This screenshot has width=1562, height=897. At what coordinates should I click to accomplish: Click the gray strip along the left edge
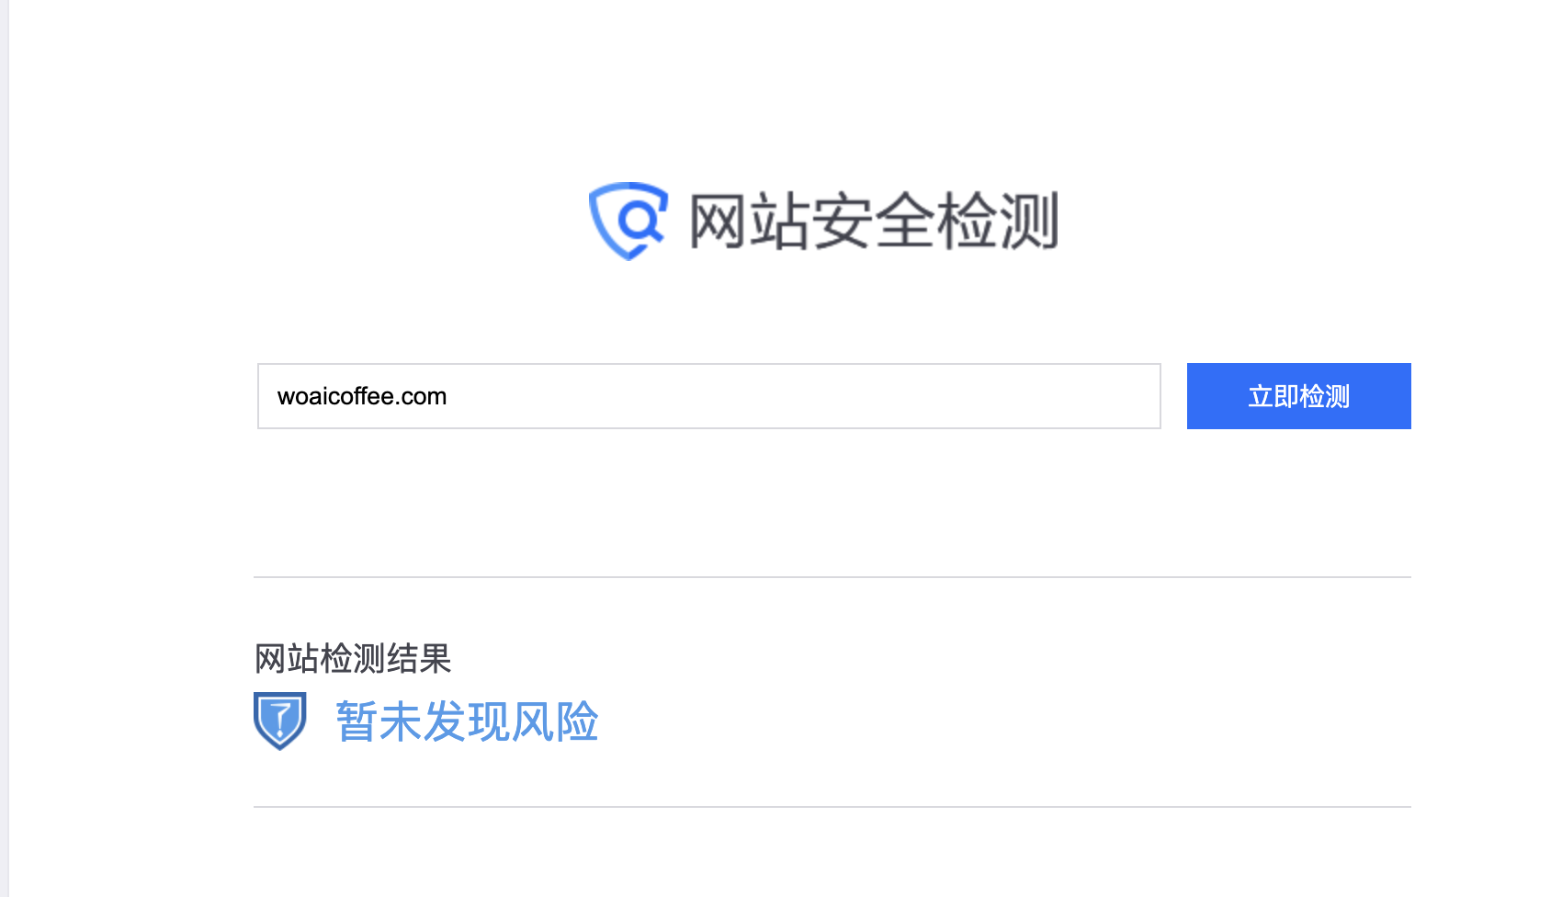pos(4,448)
